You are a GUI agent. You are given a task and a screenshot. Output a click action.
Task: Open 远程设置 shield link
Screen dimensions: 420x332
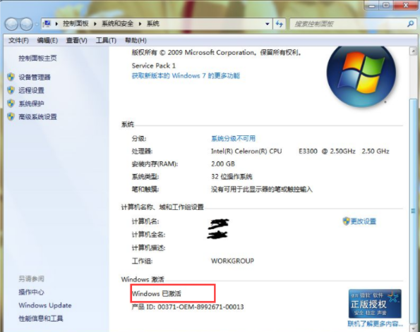(31, 90)
